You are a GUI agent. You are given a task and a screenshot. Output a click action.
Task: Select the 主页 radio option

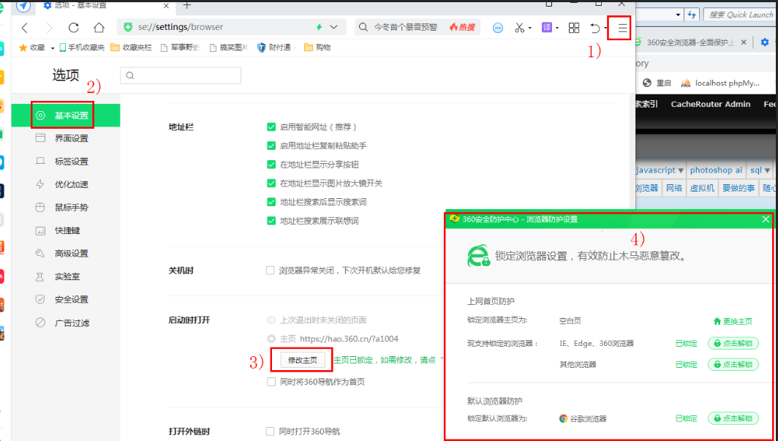271,339
